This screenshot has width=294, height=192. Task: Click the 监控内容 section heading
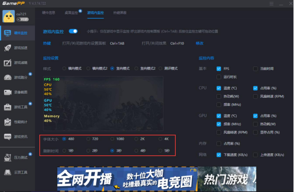(x=206, y=58)
